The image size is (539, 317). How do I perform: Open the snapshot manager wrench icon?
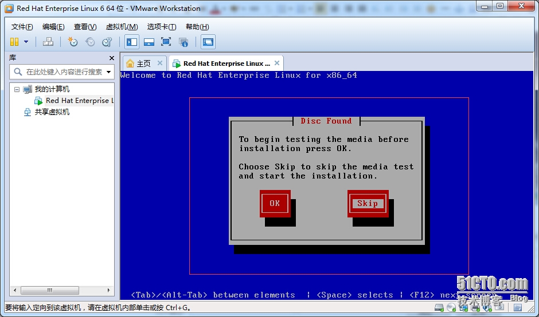pyautogui.click(x=107, y=42)
